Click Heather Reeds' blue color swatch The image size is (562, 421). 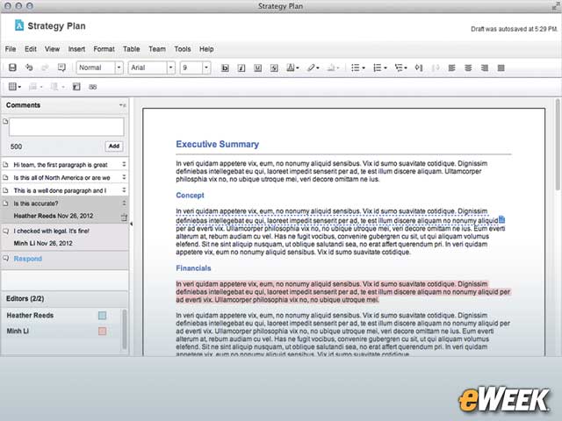click(102, 316)
